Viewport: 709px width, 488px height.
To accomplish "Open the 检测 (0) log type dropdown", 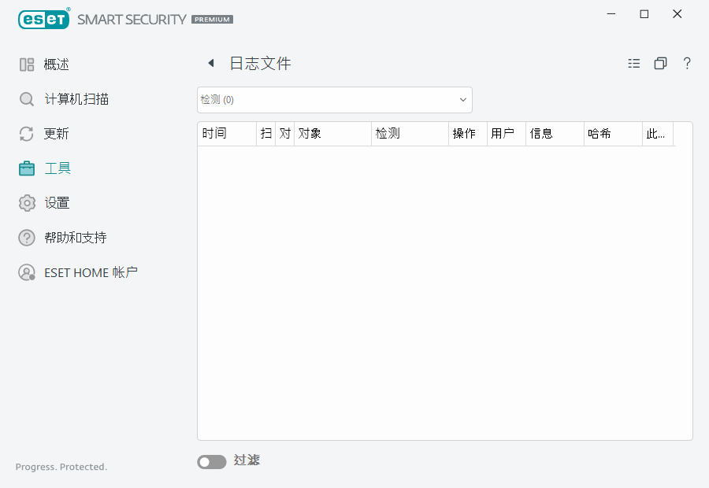I will pyautogui.click(x=334, y=99).
